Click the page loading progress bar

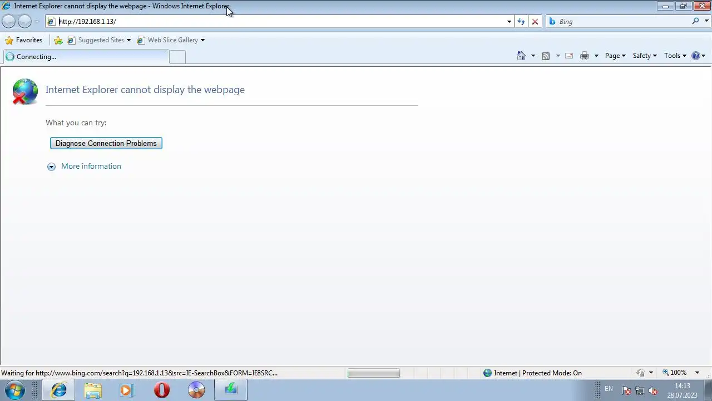(x=374, y=373)
